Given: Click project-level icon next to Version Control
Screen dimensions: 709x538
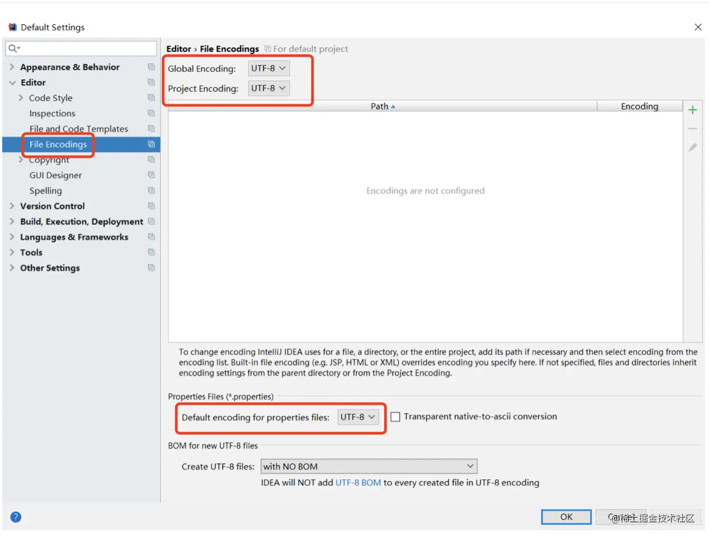Looking at the screenshot, I should [x=151, y=206].
